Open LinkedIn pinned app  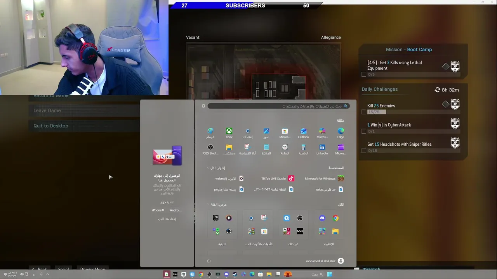322,150
